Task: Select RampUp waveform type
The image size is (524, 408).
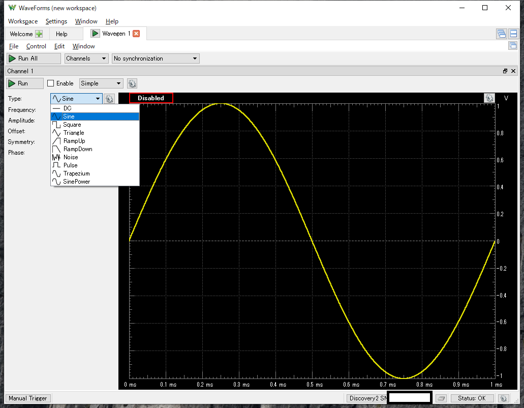Action: point(95,141)
